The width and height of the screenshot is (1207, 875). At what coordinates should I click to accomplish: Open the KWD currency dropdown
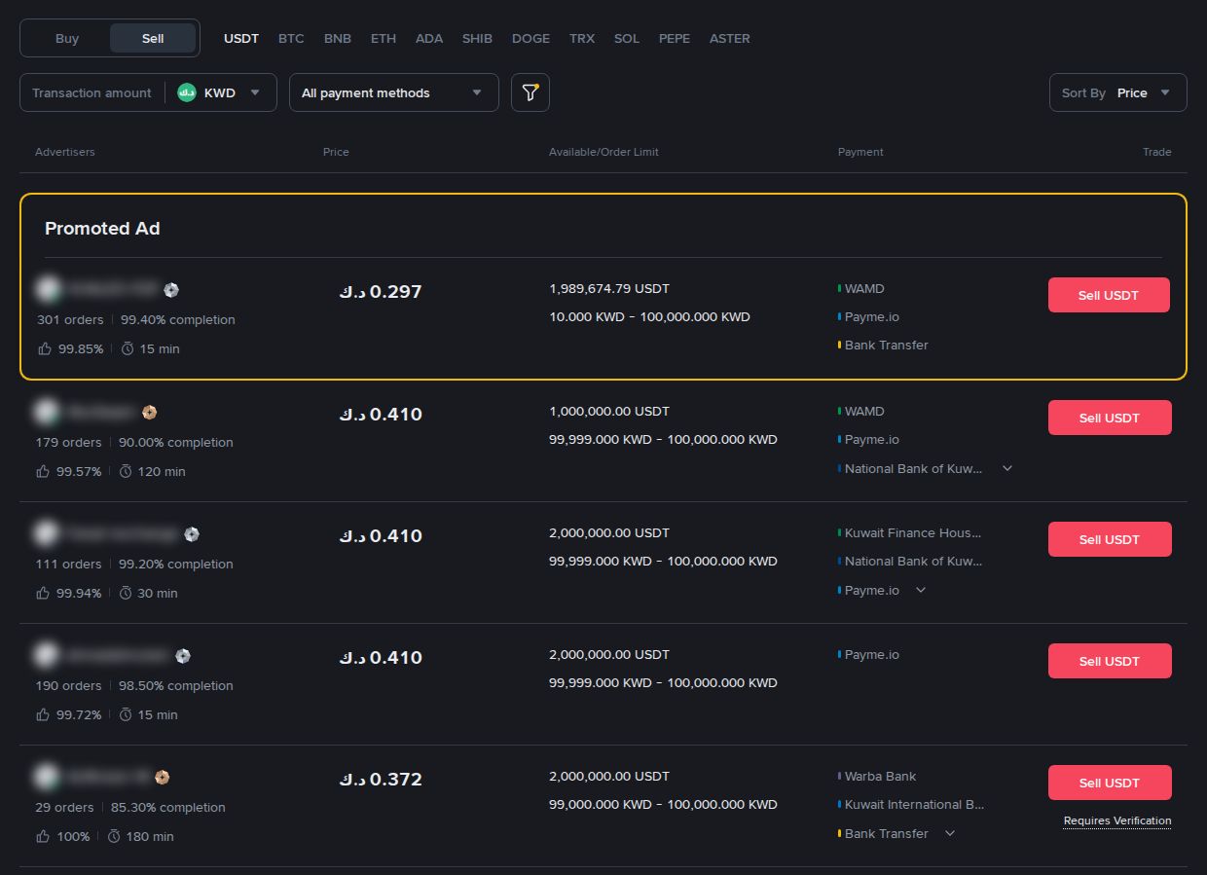click(x=221, y=92)
